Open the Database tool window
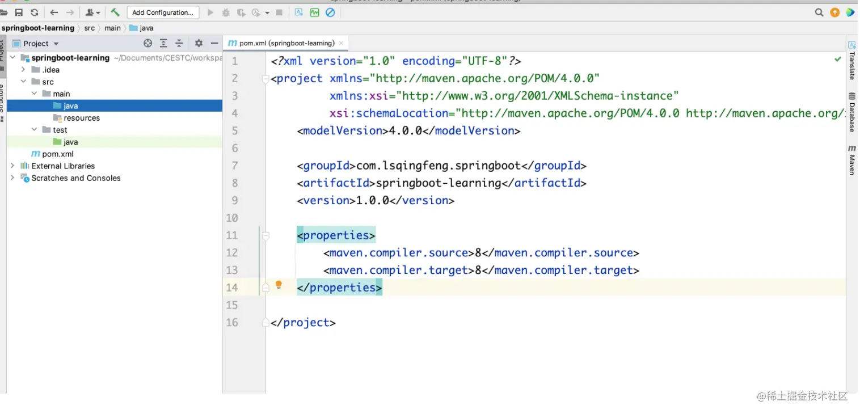Viewport: 860px width, 414px height. point(851,112)
